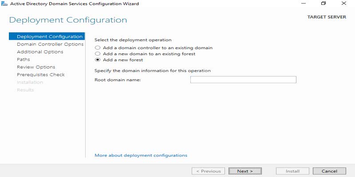
Task: Select the Paths step in sidebar
Action: click(x=24, y=59)
